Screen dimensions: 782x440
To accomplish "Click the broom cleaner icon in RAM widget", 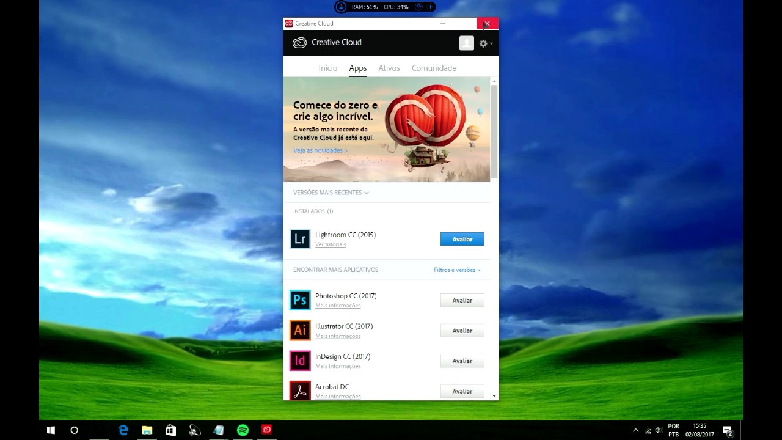I will pyautogui.click(x=341, y=7).
